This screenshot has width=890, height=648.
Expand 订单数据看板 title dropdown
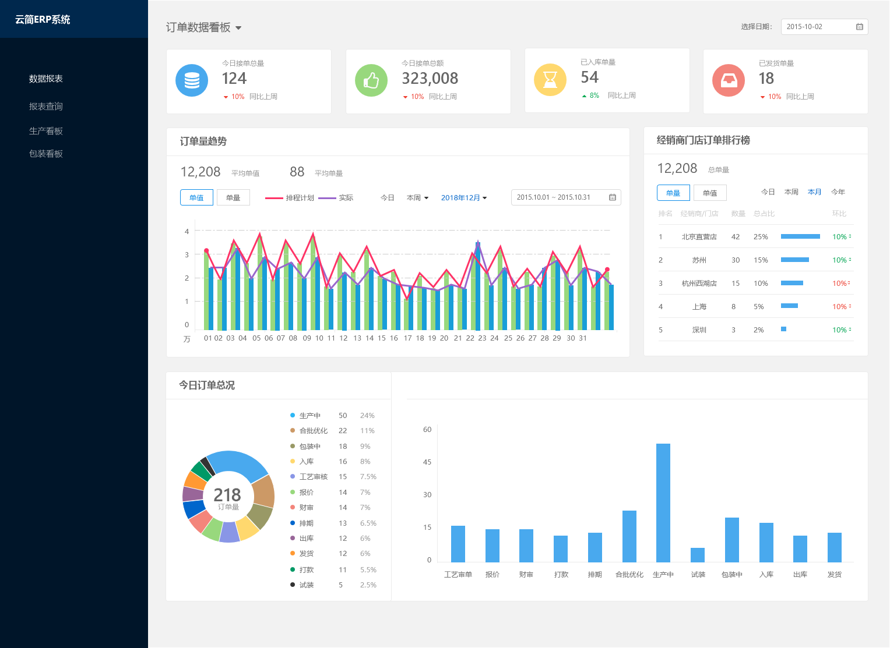(238, 28)
